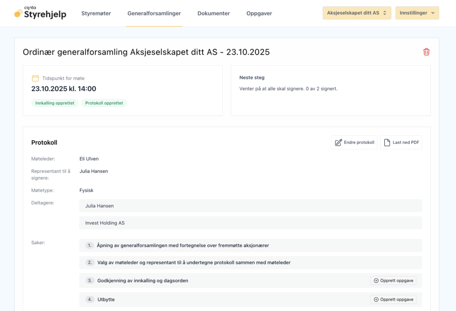Click the Innkalling opprettet status badge
Viewport: 456px width, 311px height.
(x=55, y=103)
